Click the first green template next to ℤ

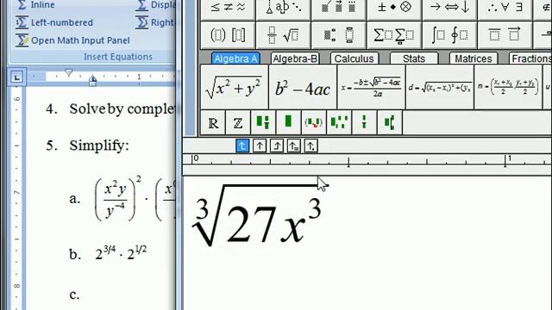coord(263,122)
